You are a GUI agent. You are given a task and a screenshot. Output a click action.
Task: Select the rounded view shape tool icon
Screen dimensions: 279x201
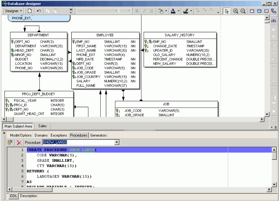pyautogui.click(x=259, y=11)
